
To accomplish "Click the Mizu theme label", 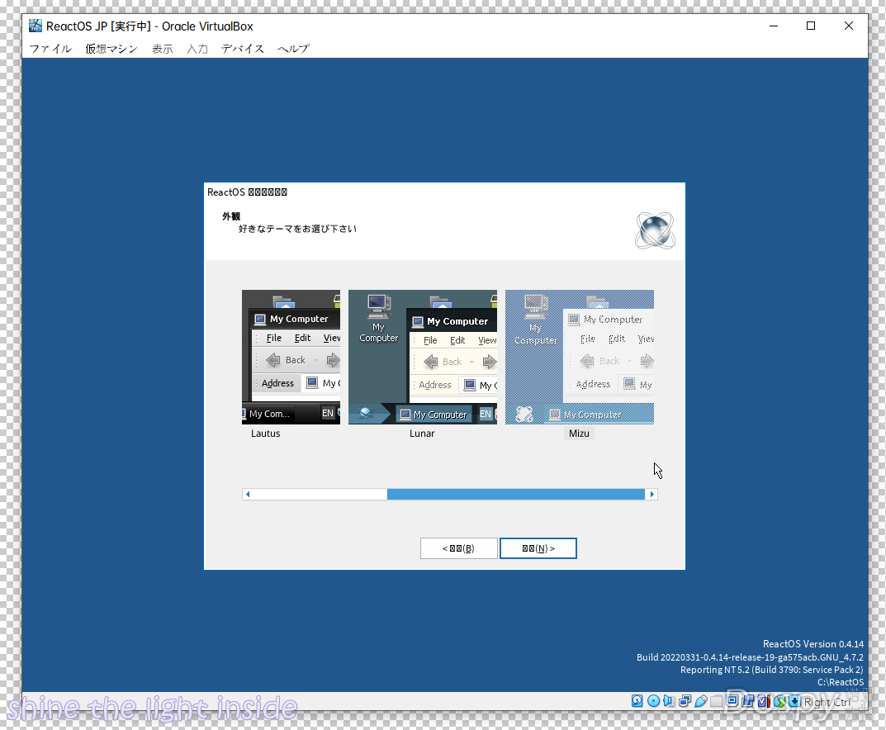I will (579, 434).
